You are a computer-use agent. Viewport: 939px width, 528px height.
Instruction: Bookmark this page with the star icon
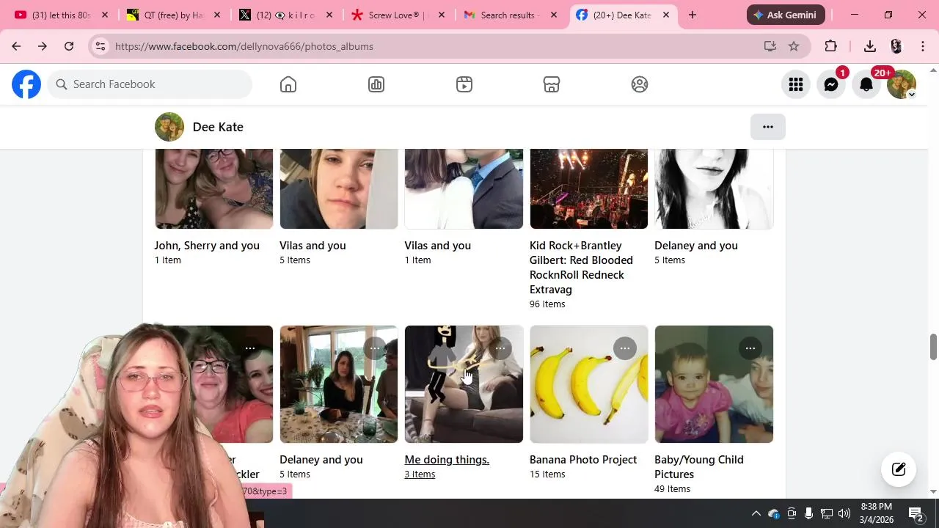(x=794, y=46)
